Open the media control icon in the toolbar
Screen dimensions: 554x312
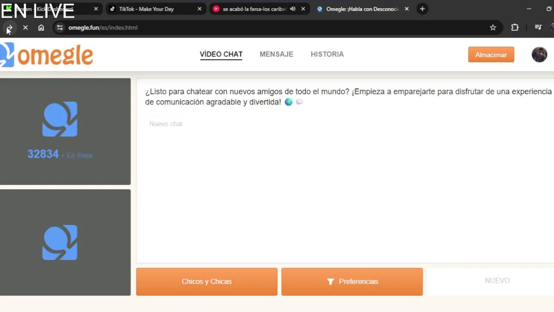tap(538, 27)
